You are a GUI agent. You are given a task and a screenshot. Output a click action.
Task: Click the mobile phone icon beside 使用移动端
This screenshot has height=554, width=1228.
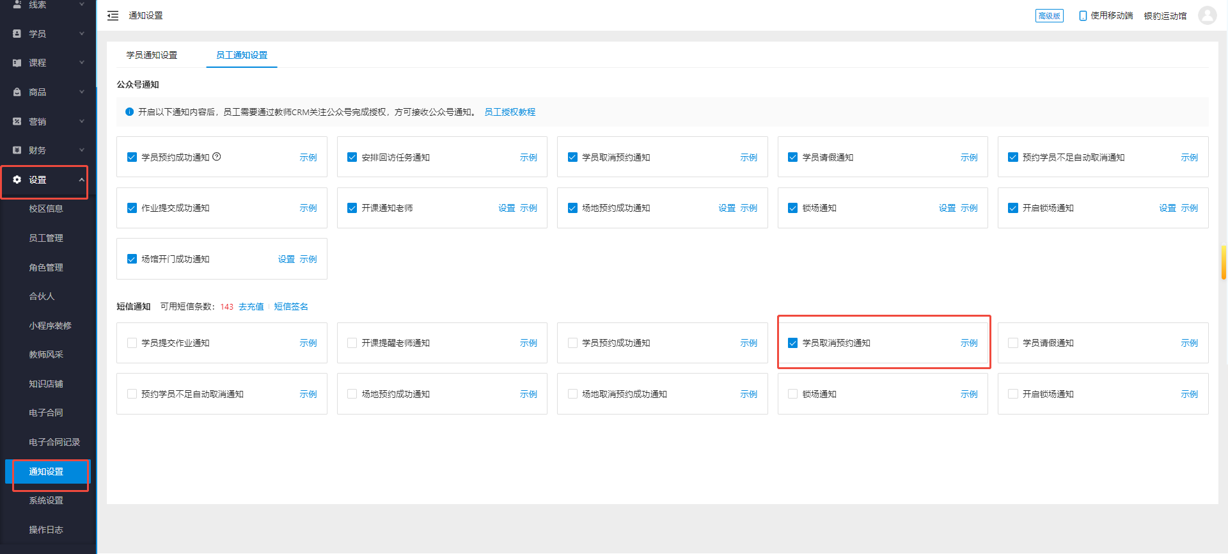pyautogui.click(x=1083, y=15)
